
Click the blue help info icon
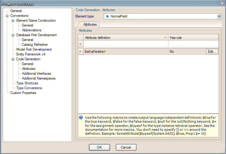click(81, 117)
